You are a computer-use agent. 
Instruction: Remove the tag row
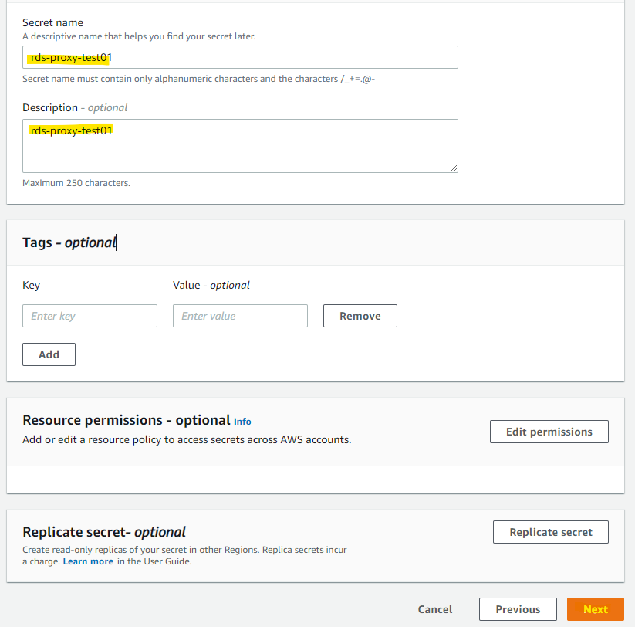pos(360,316)
